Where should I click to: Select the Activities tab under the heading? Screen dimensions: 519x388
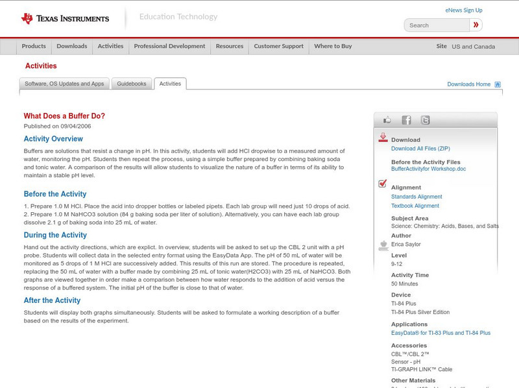pos(170,84)
